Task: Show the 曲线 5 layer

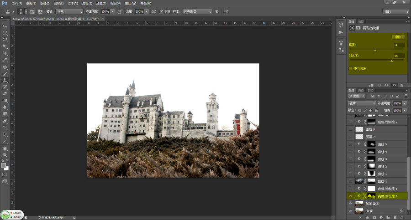Action: (350, 144)
